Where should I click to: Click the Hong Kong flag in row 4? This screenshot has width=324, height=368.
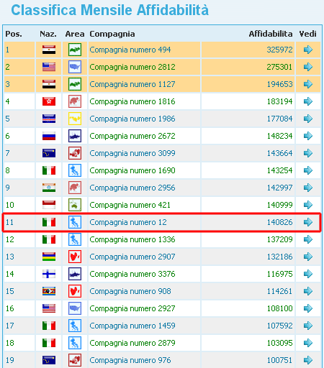click(x=49, y=101)
